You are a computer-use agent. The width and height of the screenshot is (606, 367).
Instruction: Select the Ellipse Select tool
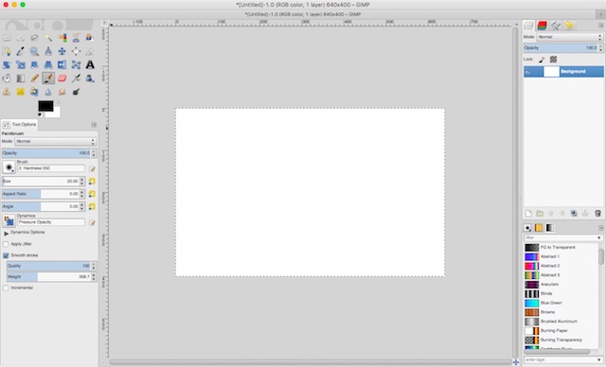[x=21, y=38]
